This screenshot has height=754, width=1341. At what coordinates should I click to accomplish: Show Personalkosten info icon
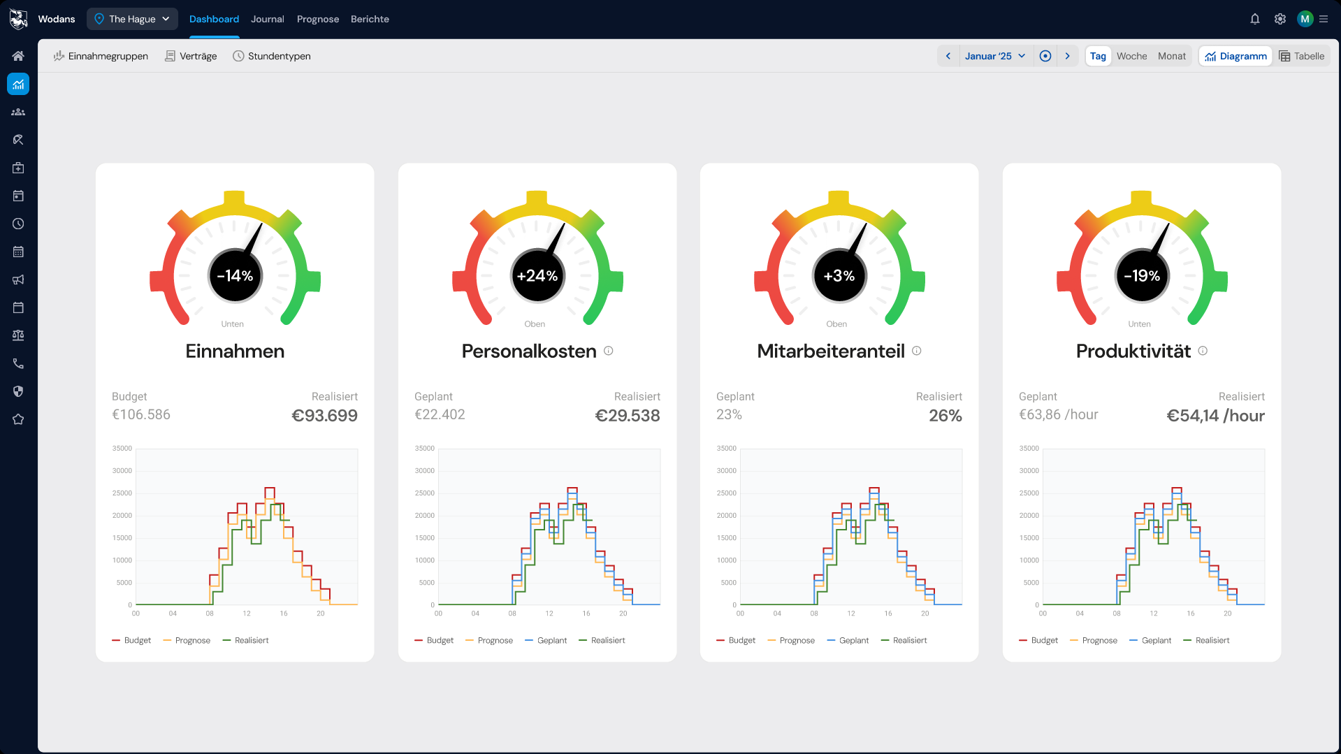[x=609, y=351]
